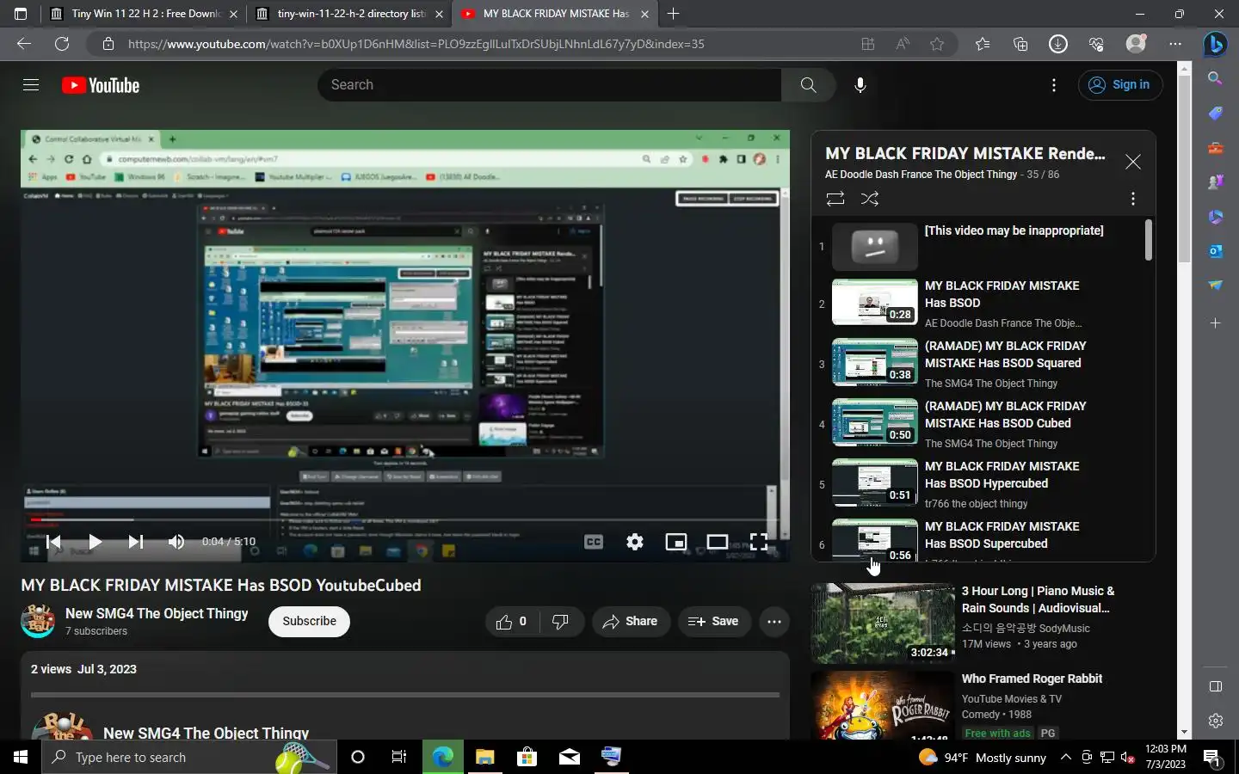Add a sidebar app with the plus icon
This screenshot has height=774, width=1239.
[x=1215, y=323]
